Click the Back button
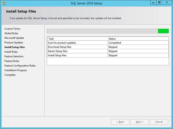Screen dimensions: 173x129 [x=120, y=122]
